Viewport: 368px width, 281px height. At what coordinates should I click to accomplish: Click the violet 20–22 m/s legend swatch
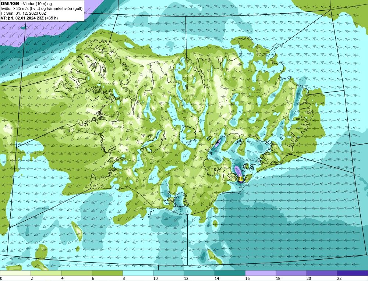pos(322,273)
